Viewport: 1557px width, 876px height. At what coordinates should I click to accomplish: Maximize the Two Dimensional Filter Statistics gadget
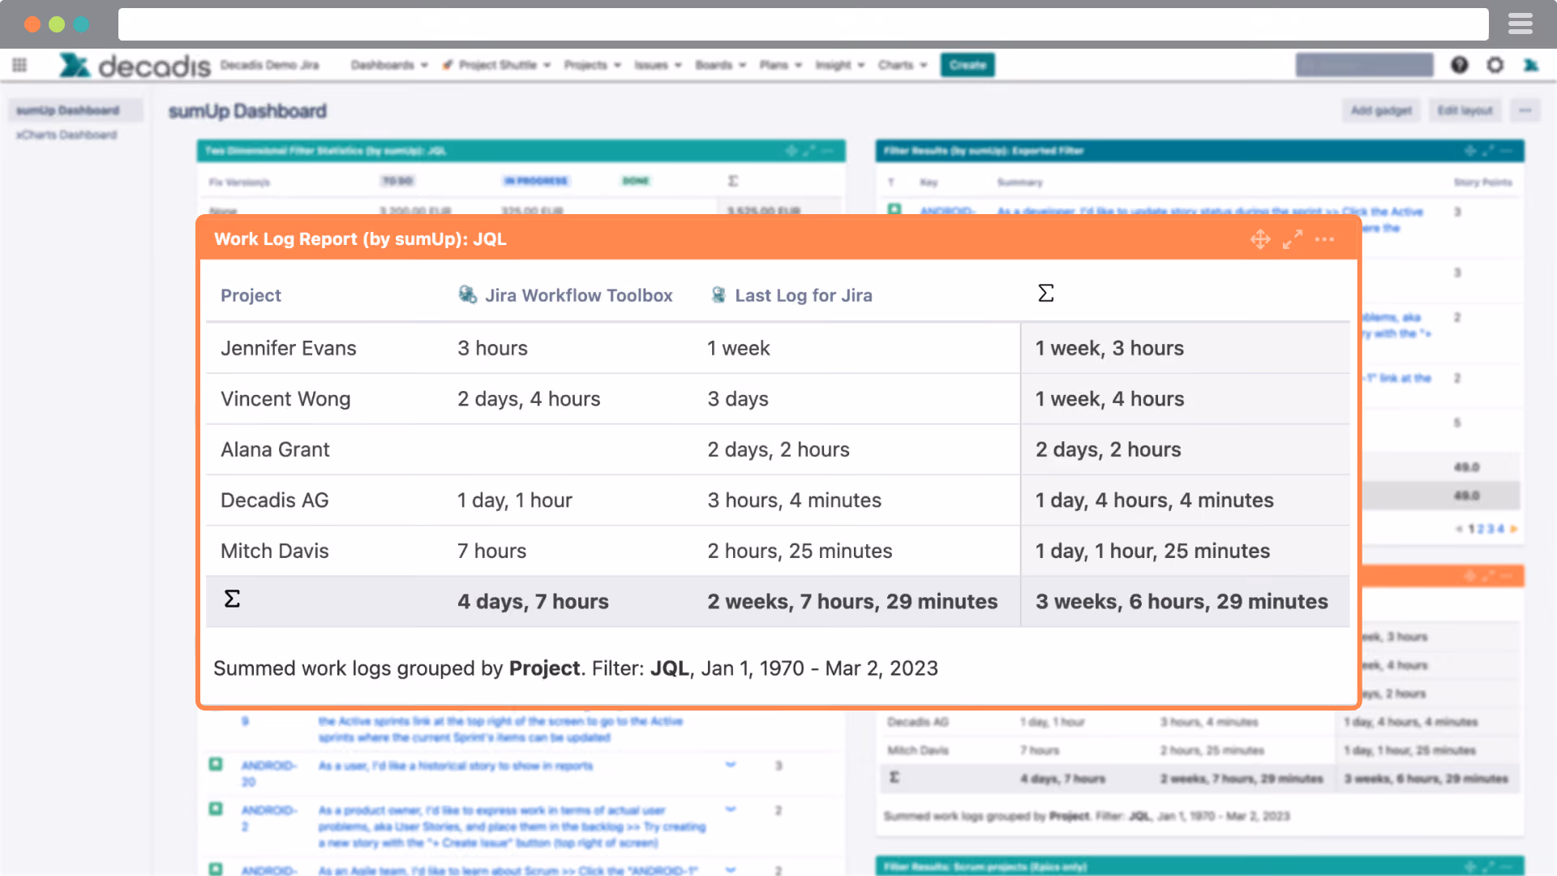809,151
